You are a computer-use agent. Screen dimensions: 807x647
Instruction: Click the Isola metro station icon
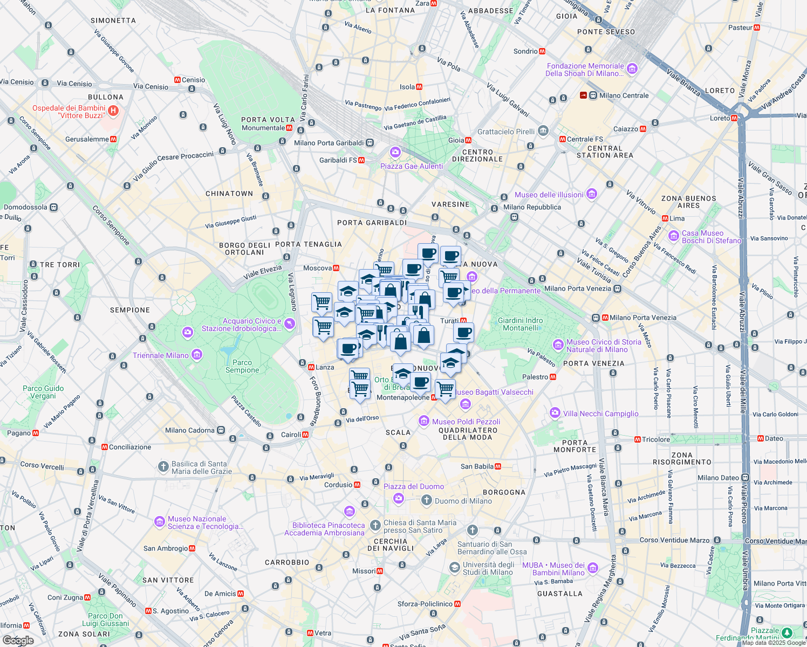[x=419, y=87]
